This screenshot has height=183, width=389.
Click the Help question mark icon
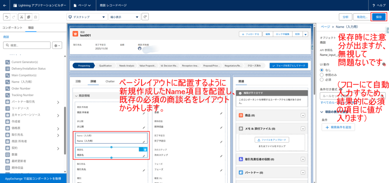pyautogui.click(x=374, y=5)
